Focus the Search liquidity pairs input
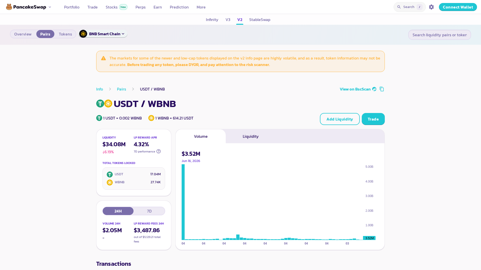Screen dimensions: 481x270 tap(440, 35)
